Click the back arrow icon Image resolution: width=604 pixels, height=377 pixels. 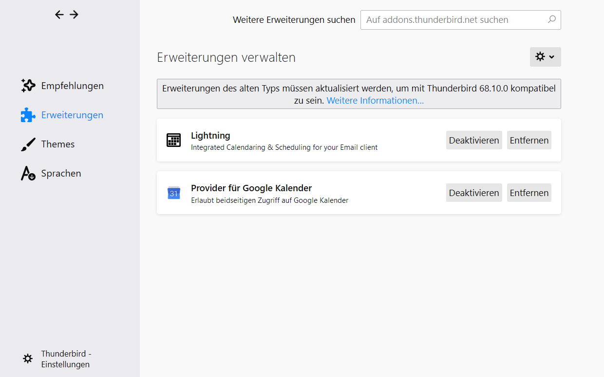click(59, 15)
